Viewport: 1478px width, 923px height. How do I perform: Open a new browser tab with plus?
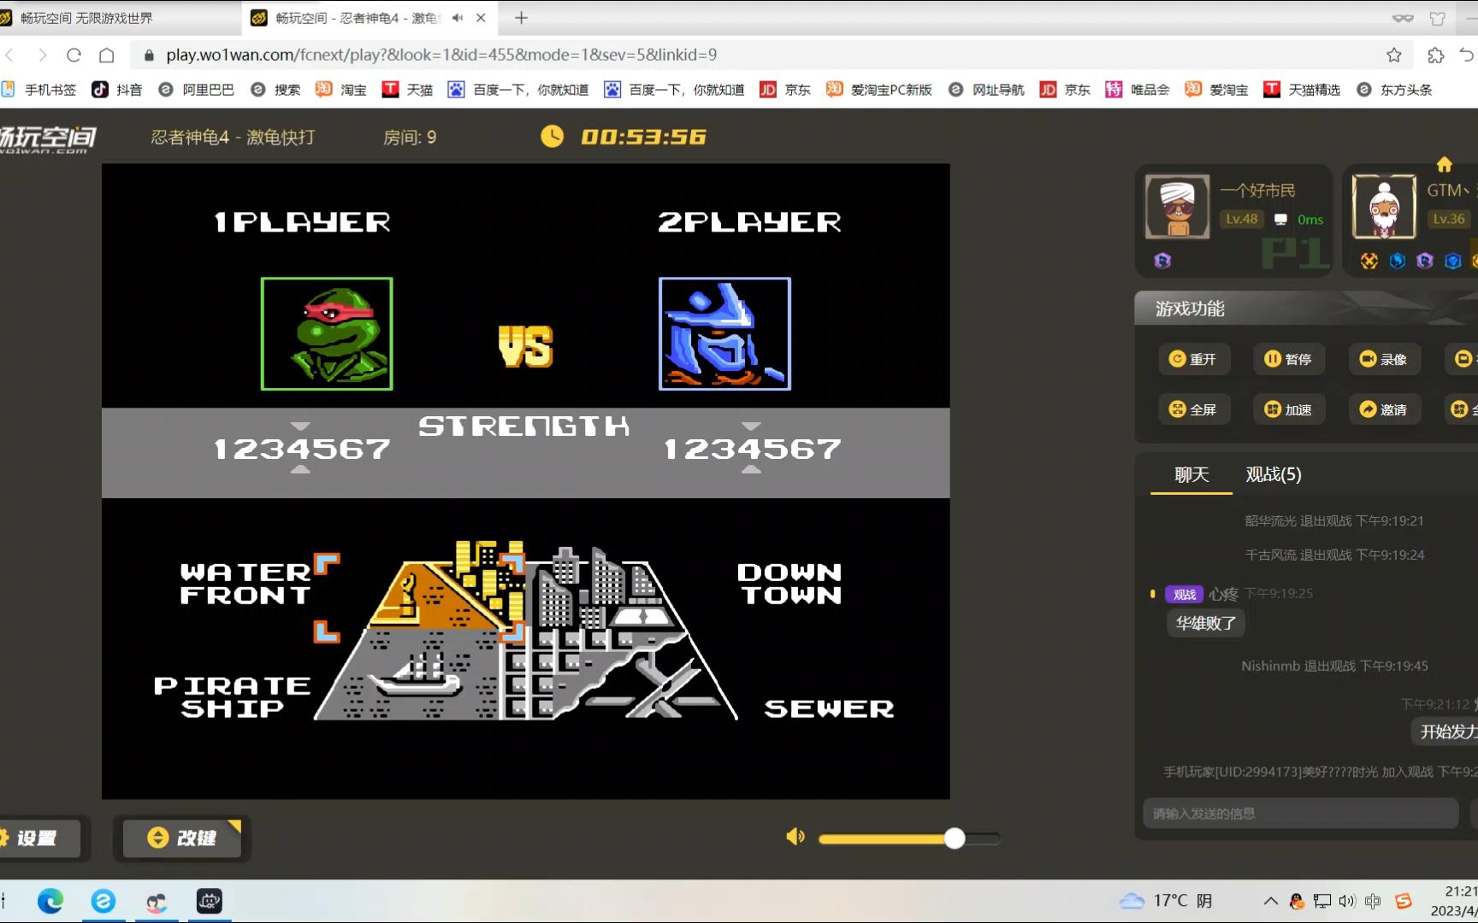521,17
